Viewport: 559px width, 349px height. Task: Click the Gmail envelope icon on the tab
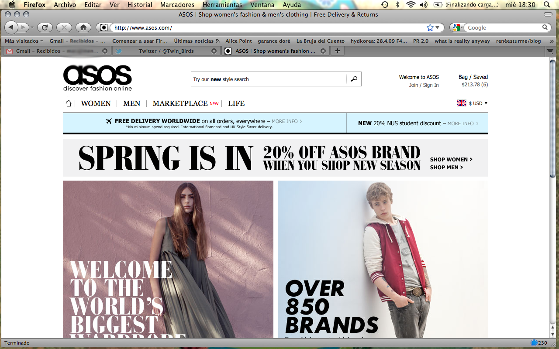[9, 51]
